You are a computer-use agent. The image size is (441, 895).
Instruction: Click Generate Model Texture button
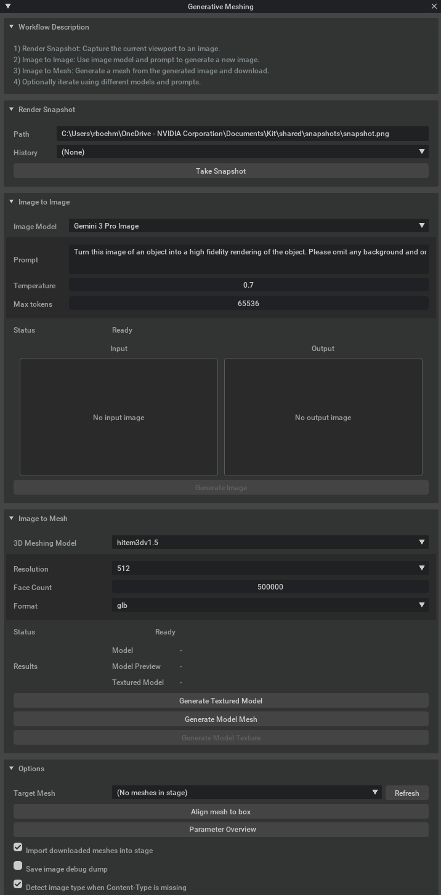coord(220,738)
